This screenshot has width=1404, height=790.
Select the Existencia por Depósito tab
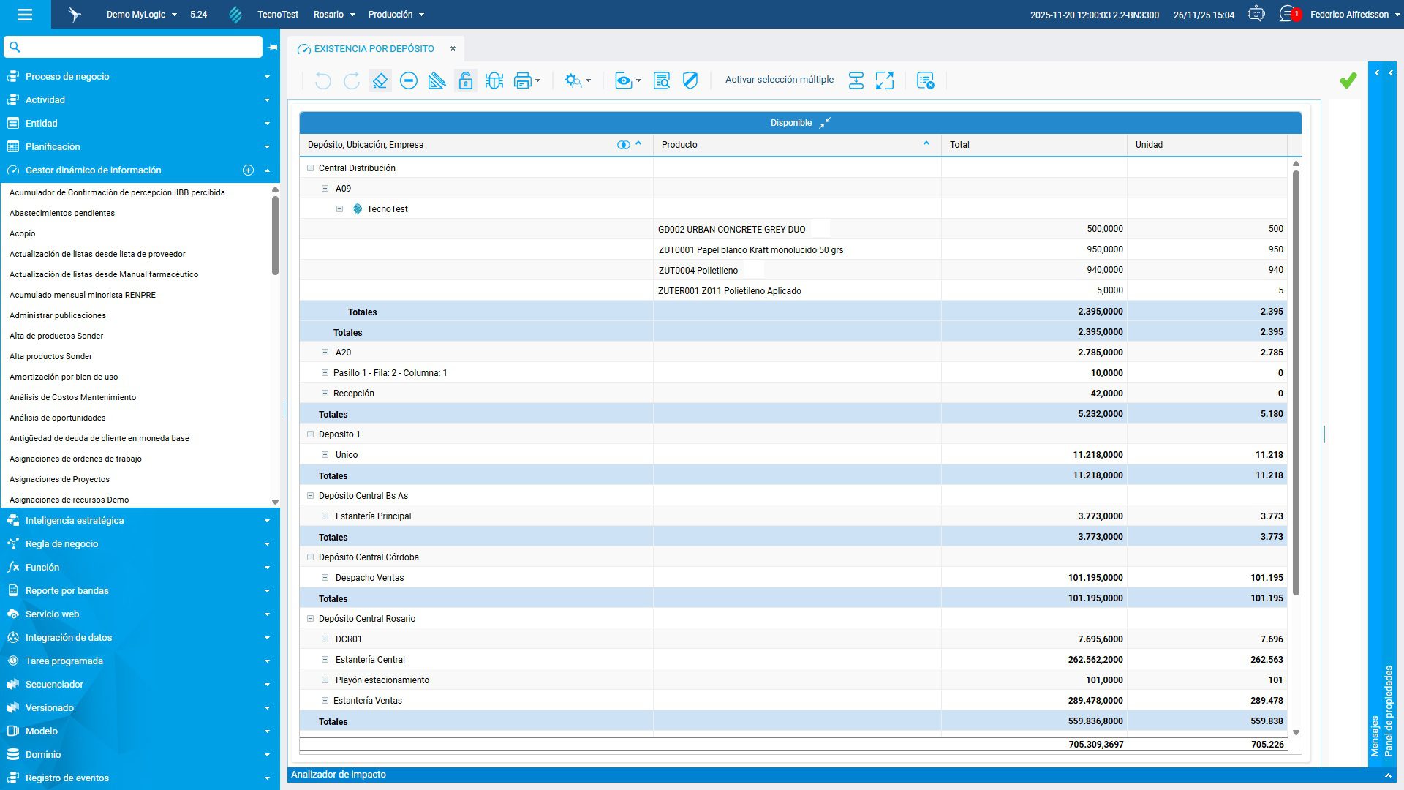tap(374, 49)
